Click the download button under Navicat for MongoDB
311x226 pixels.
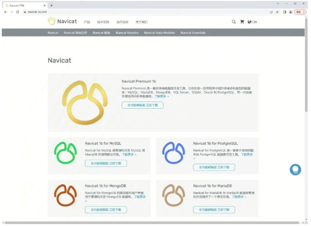pyautogui.click(x=106, y=210)
